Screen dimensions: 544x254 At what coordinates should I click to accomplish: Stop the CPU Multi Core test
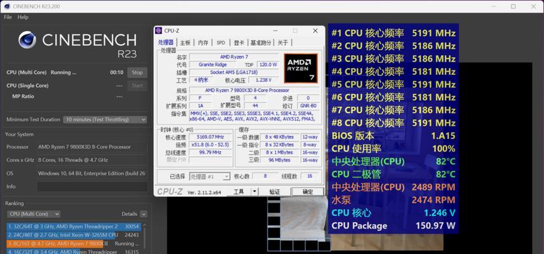point(137,72)
